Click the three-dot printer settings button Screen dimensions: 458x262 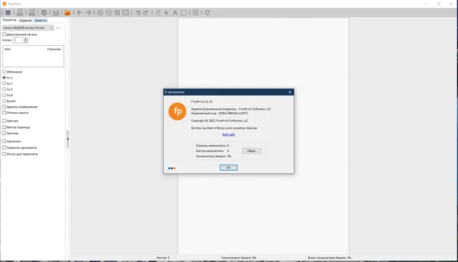pyautogui.click(x=58, y=28)
